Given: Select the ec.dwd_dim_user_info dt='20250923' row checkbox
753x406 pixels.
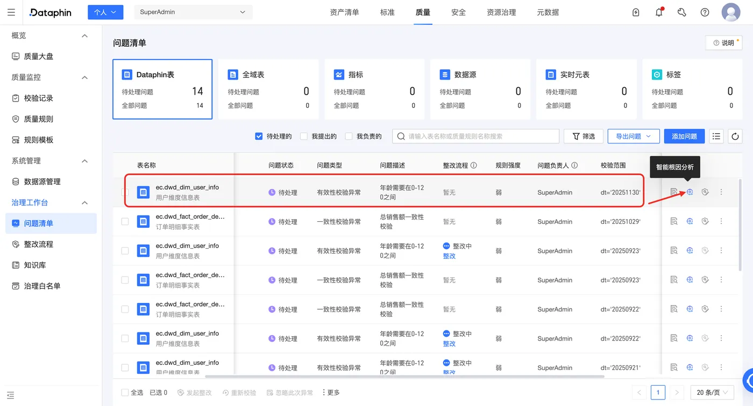Looking at the screenshot, I should 125,251.
